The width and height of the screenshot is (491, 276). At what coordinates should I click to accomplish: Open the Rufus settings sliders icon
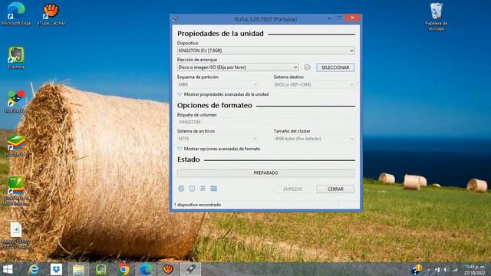click(x=203, y=189)
